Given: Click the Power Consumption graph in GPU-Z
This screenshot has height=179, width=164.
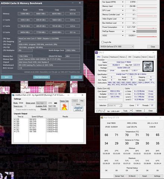Looking at the screenshot, I should (x=147, y=27).
